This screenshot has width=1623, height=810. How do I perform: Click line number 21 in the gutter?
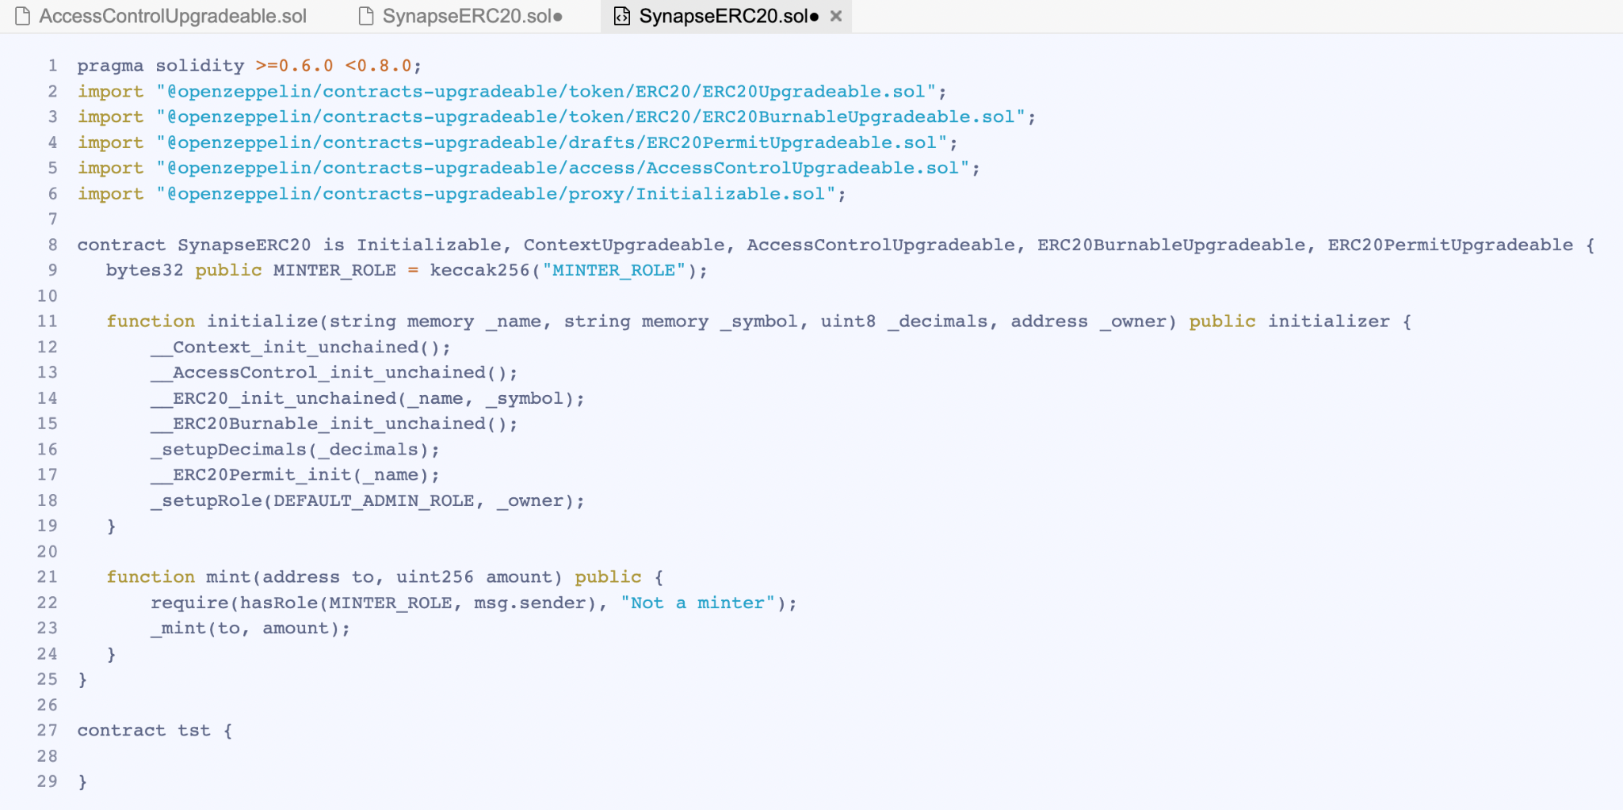click(x=48, y=577)
